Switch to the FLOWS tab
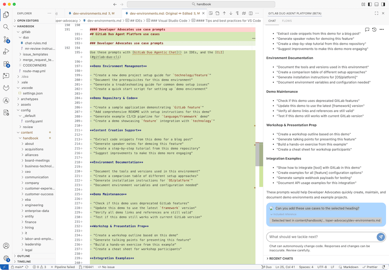The width and height of the screenshot is (389, 270). [x=287, y=21]
